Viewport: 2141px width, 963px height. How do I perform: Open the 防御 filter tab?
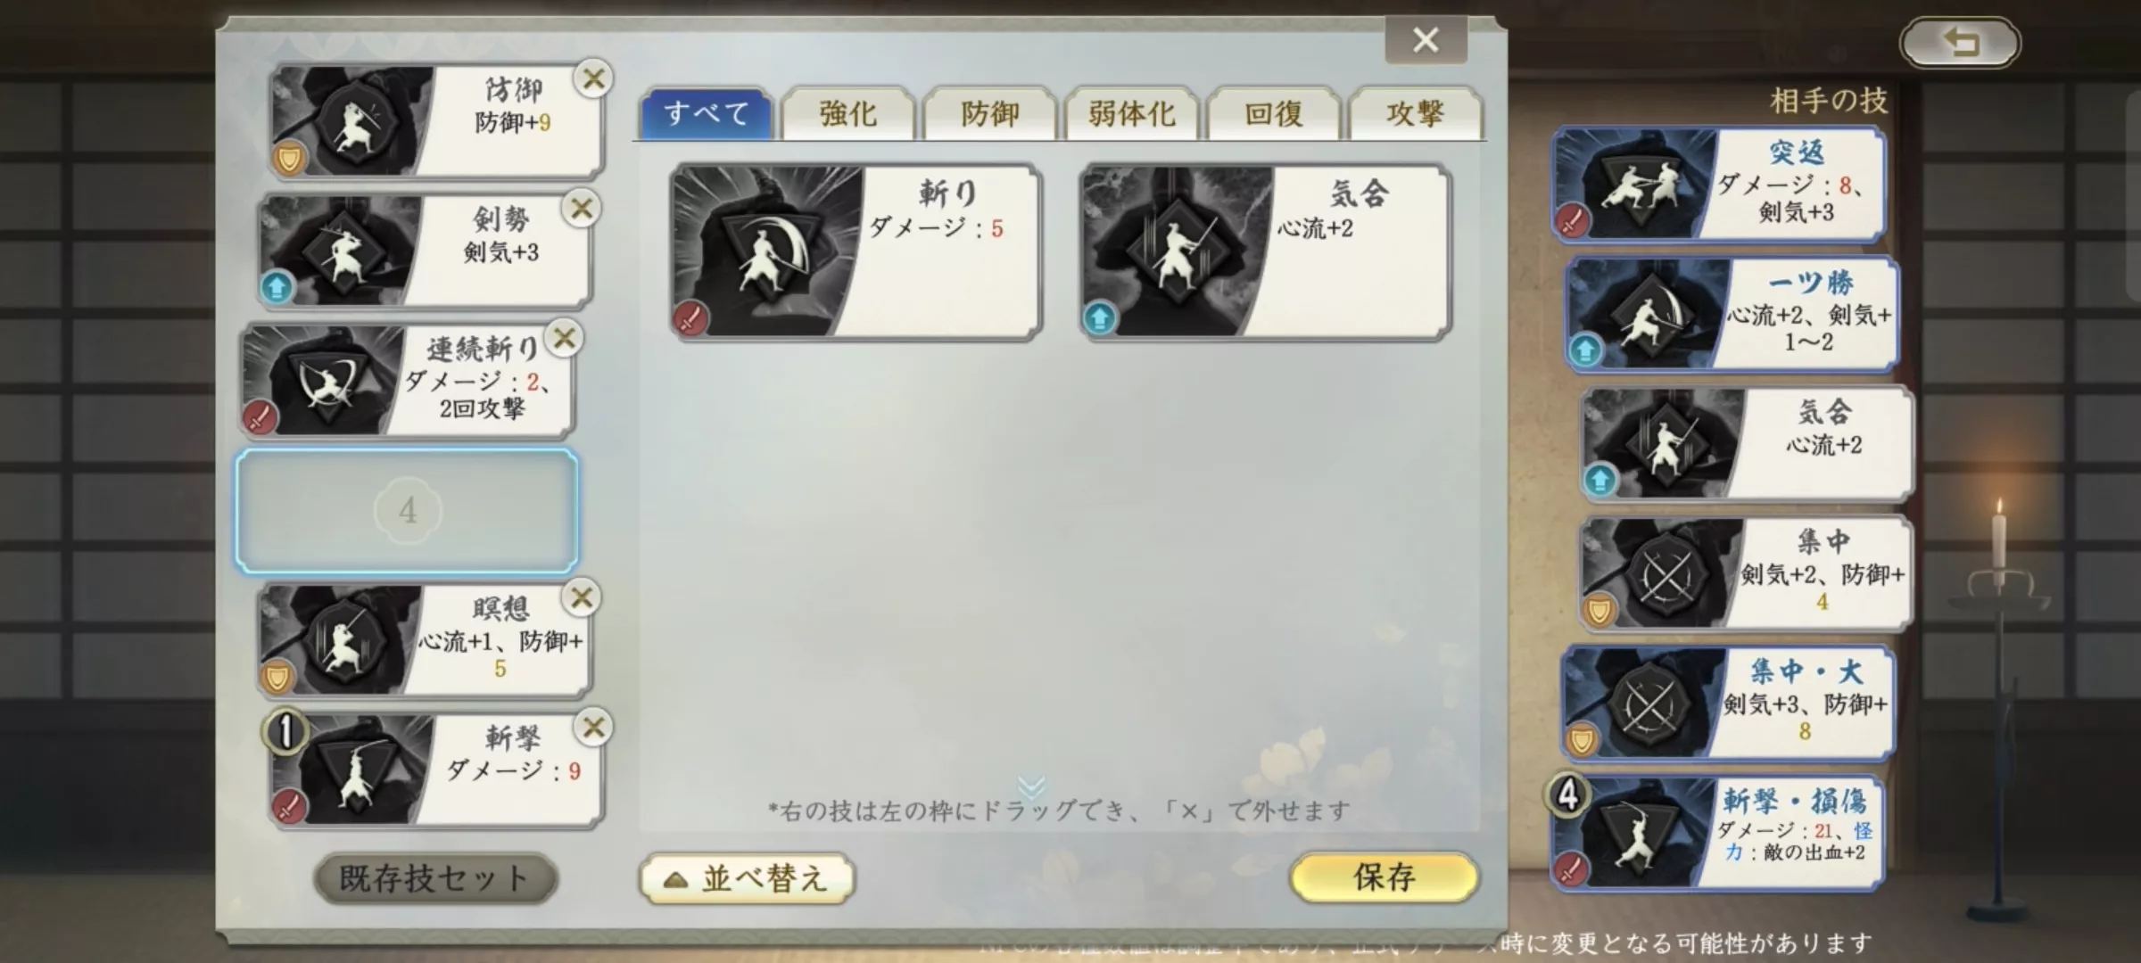point(990,114)
